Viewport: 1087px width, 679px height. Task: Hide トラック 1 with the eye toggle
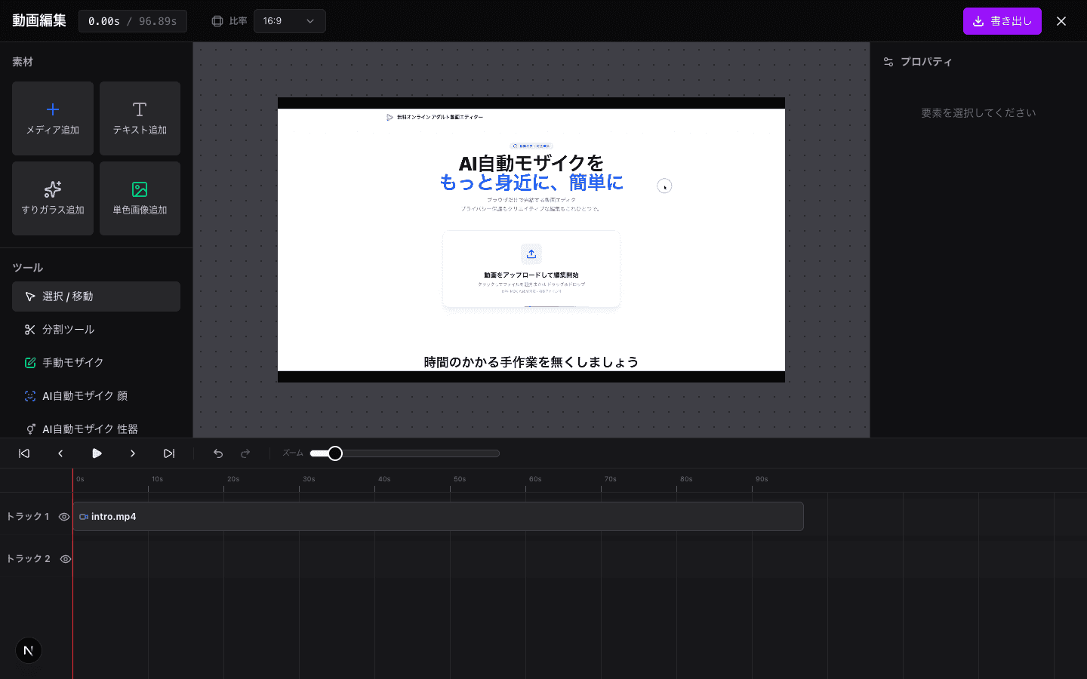coord(64,516)
